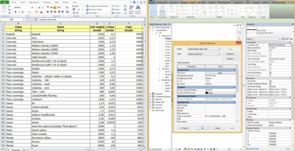This screenshot has height=151, width=295.
Task: Click OK in Type Properties dialog
Action: coord(202,128)
